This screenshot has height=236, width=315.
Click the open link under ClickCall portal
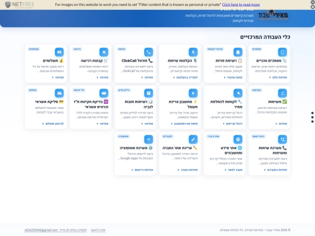tap(148, 78)
